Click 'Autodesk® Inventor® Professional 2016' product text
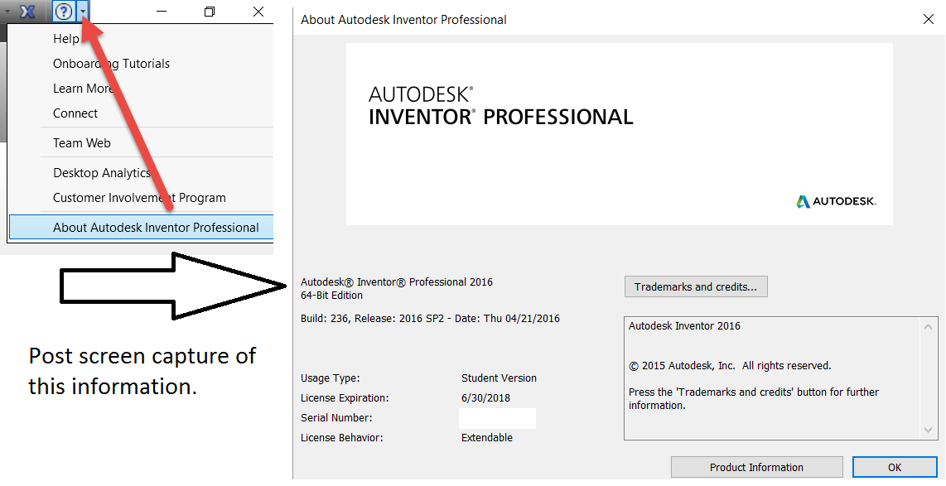This screenshot has height=486, width=946. pos(397,282)
